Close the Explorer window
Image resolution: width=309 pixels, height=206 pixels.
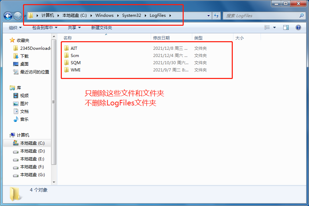[x=298, y=3]
